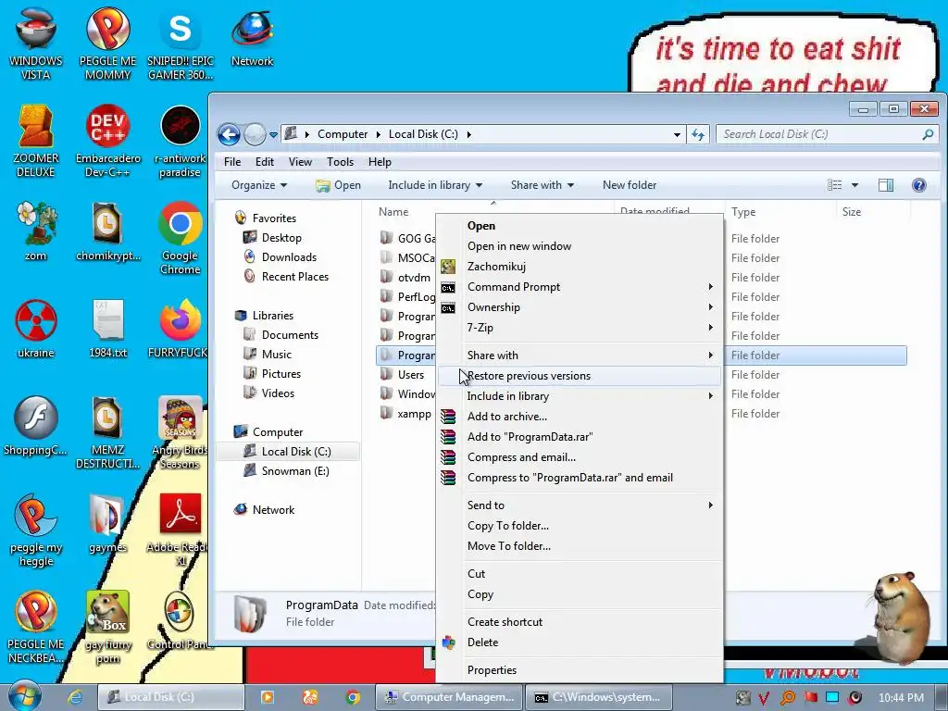Open the change view options arrow
The image size is (948, 711).
[x=854, y=185]
